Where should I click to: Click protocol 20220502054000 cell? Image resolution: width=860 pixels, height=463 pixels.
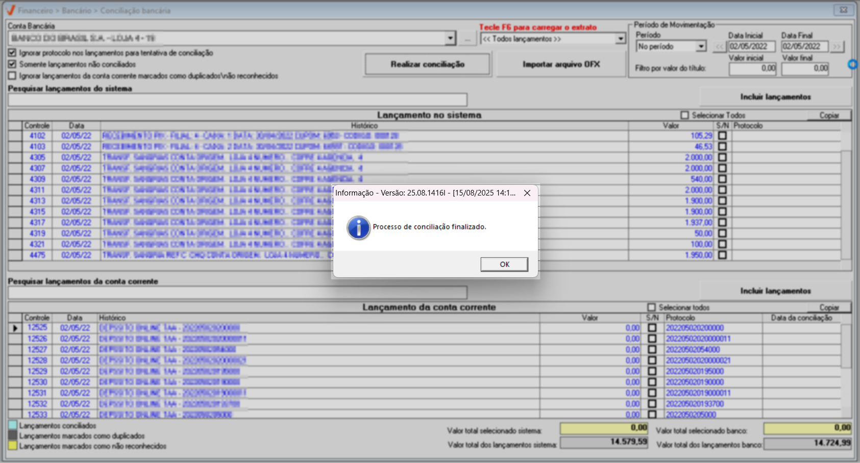(x=713, y=350)
